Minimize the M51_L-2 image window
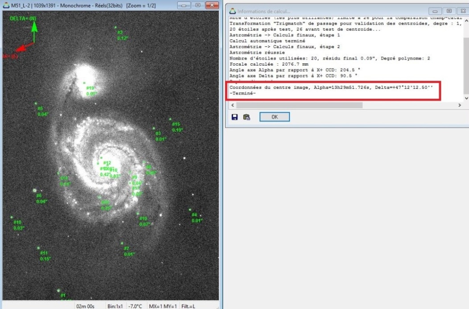The width and height of the screenshot is (469, 309). point(184,6)
